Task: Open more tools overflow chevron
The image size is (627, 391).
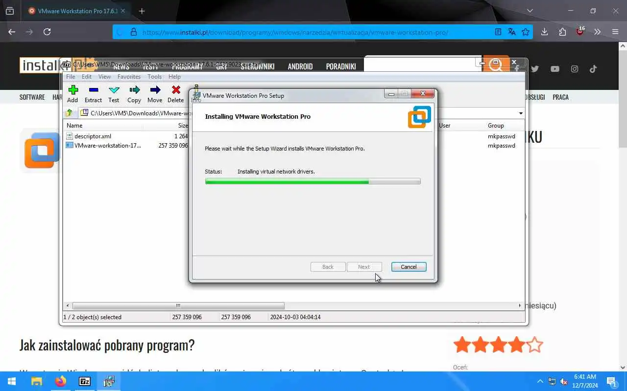Action: 597,32
